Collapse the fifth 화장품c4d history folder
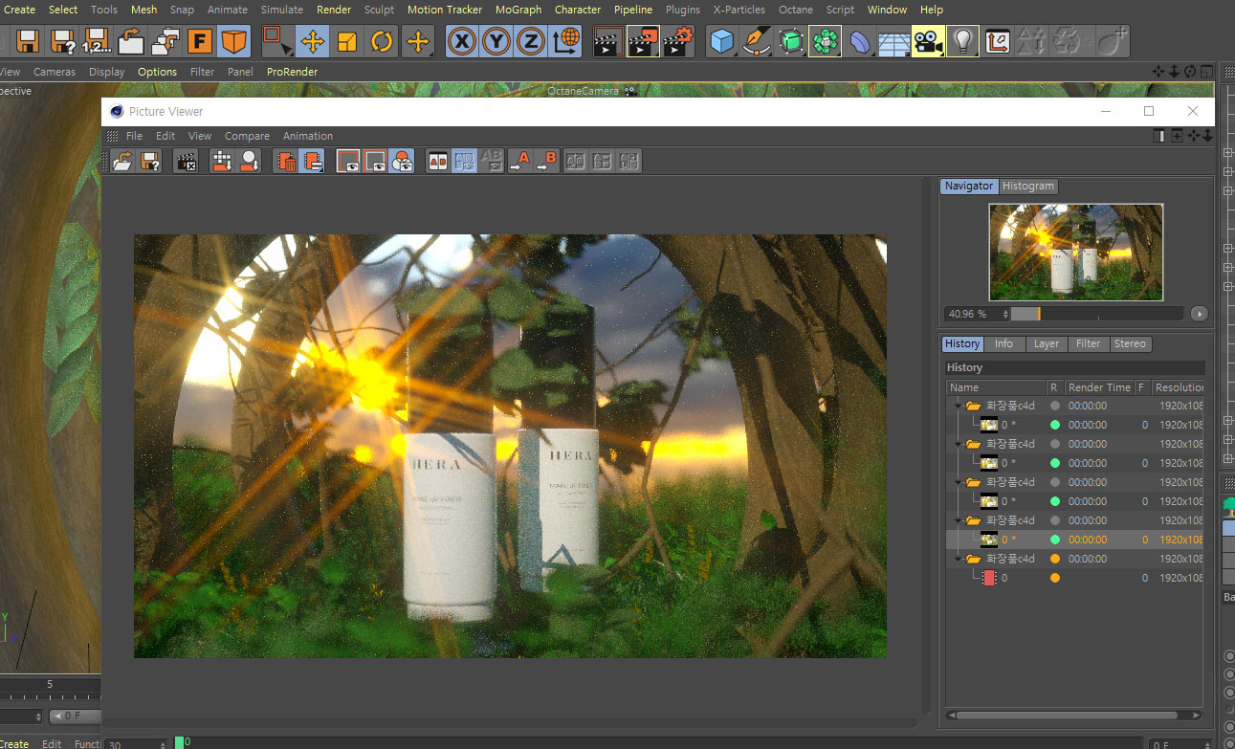The width and height of the screenshot is (1235, 749). tap(957, 559)
